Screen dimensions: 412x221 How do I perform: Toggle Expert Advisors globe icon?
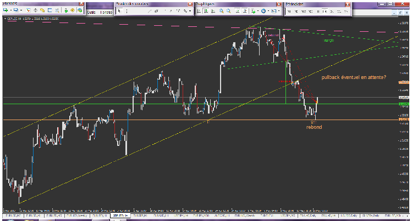(x=80, y=10)
